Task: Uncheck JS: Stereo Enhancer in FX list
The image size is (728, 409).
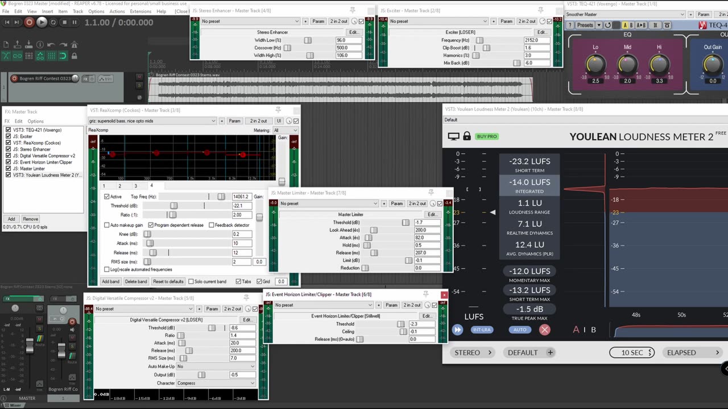Action: [8, 149]
